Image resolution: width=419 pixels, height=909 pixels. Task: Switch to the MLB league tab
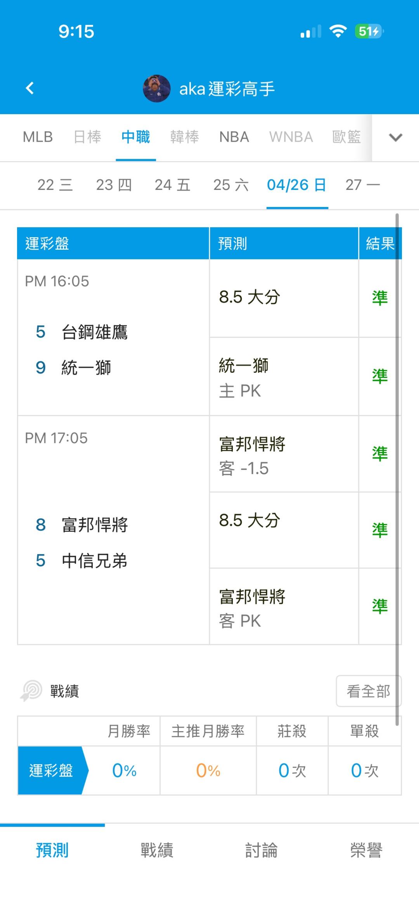click(38, 137)
